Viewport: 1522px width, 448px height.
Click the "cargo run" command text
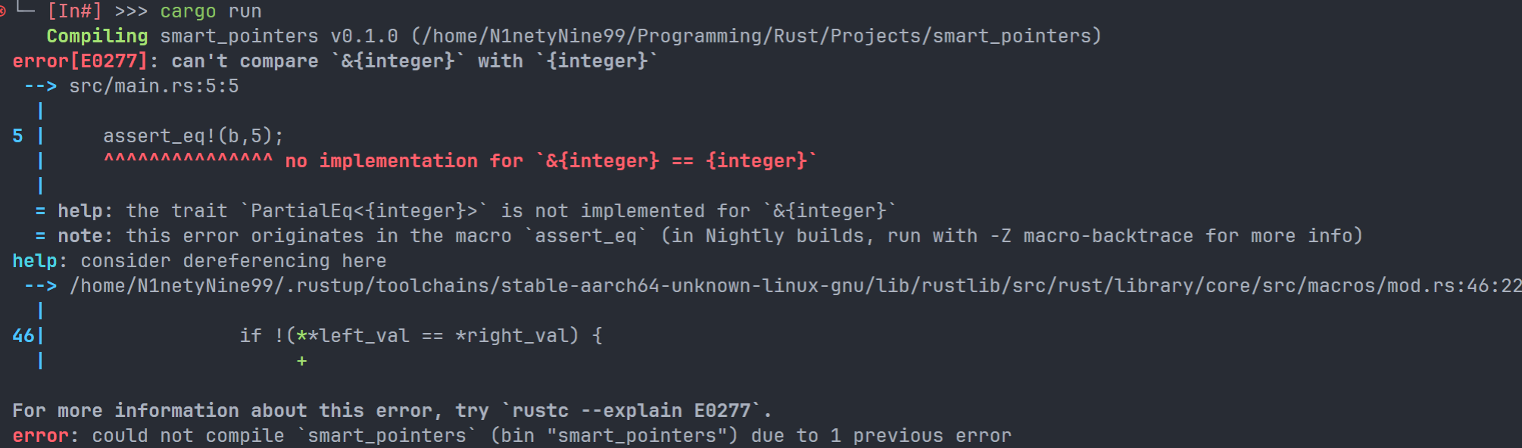coord(211,12)
